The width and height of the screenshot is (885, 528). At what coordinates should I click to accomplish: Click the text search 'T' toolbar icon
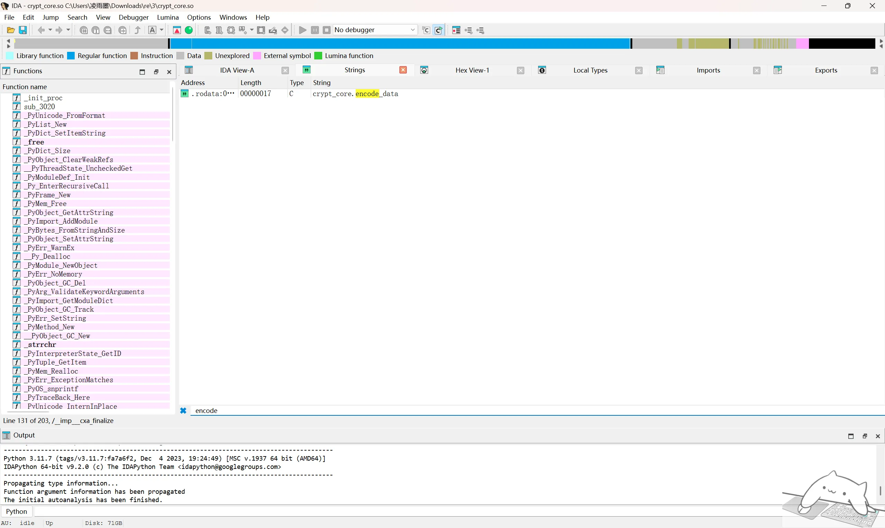click(96, 30)
